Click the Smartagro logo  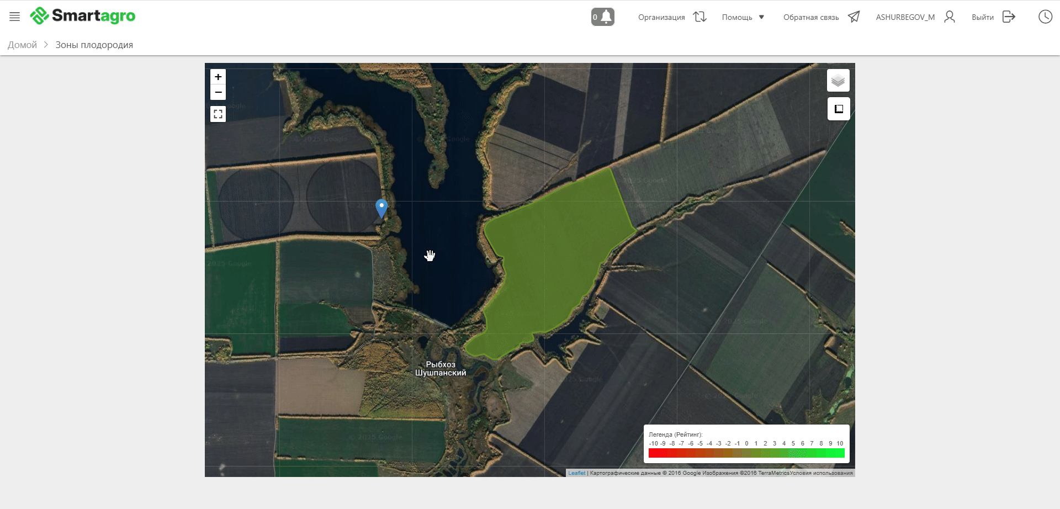click(x=83, y=16)
